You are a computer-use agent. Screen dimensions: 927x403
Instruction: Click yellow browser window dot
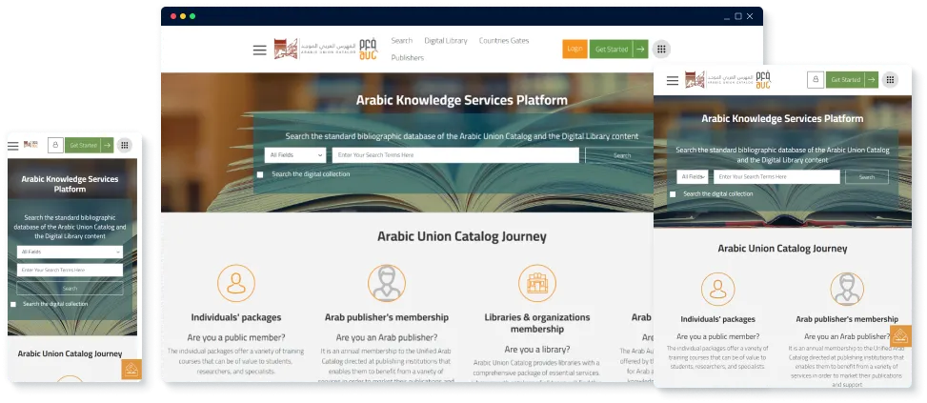pos(183,16)
